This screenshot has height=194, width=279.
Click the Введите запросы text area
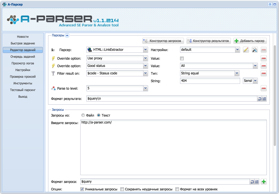[x=173, y=147]
